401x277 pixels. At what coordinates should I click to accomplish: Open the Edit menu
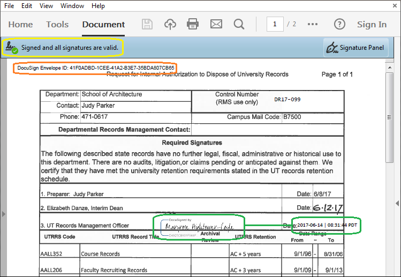[27, 6]
